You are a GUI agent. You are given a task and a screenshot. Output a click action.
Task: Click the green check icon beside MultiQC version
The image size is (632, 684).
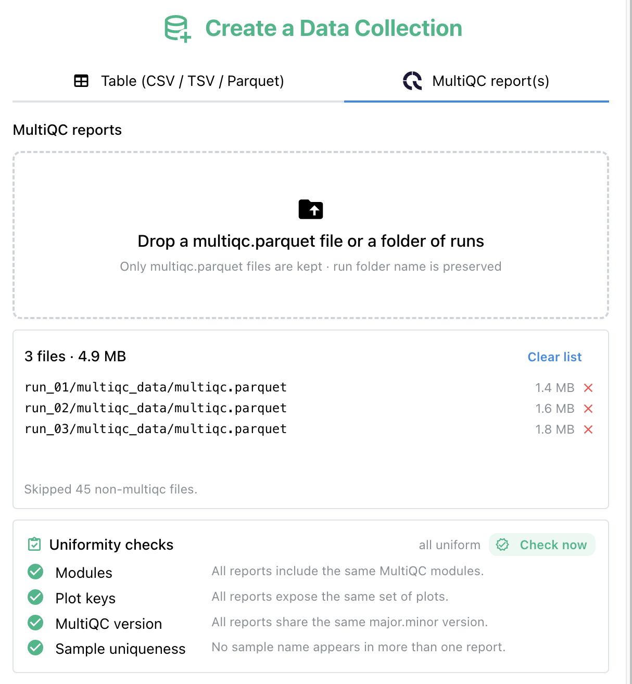(x=35, y=623)
